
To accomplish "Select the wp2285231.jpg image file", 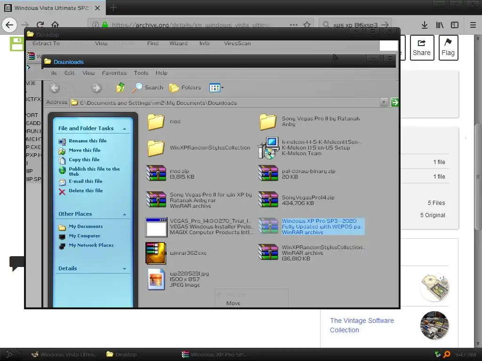I will 156,279.
